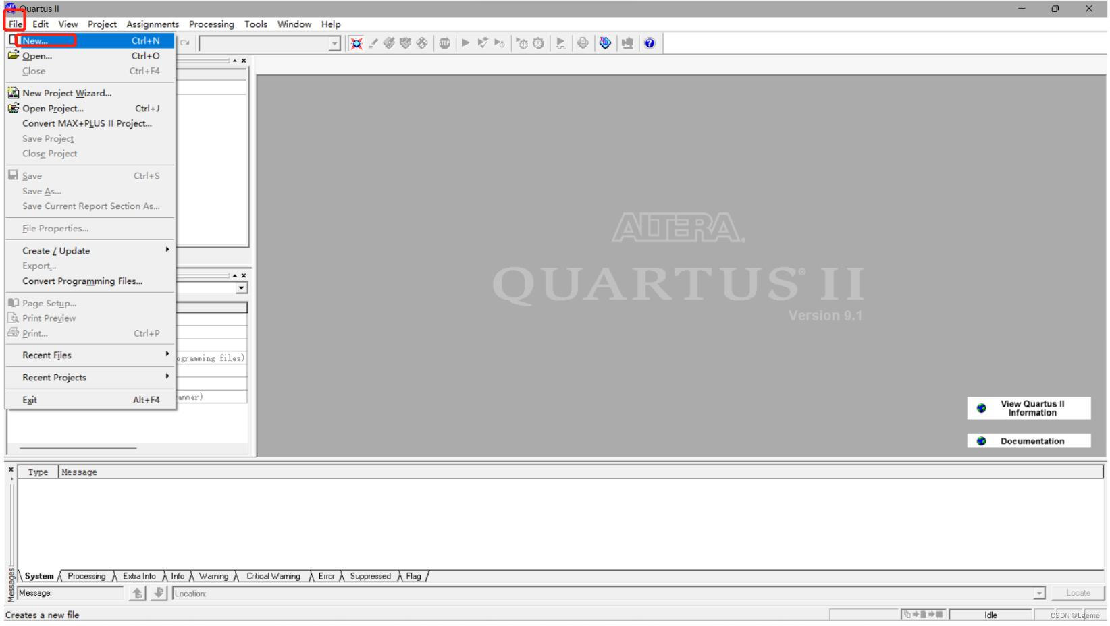Click the Start Compilation play icon
This screenshot has width=1110, height=626.
click(465, 43)
